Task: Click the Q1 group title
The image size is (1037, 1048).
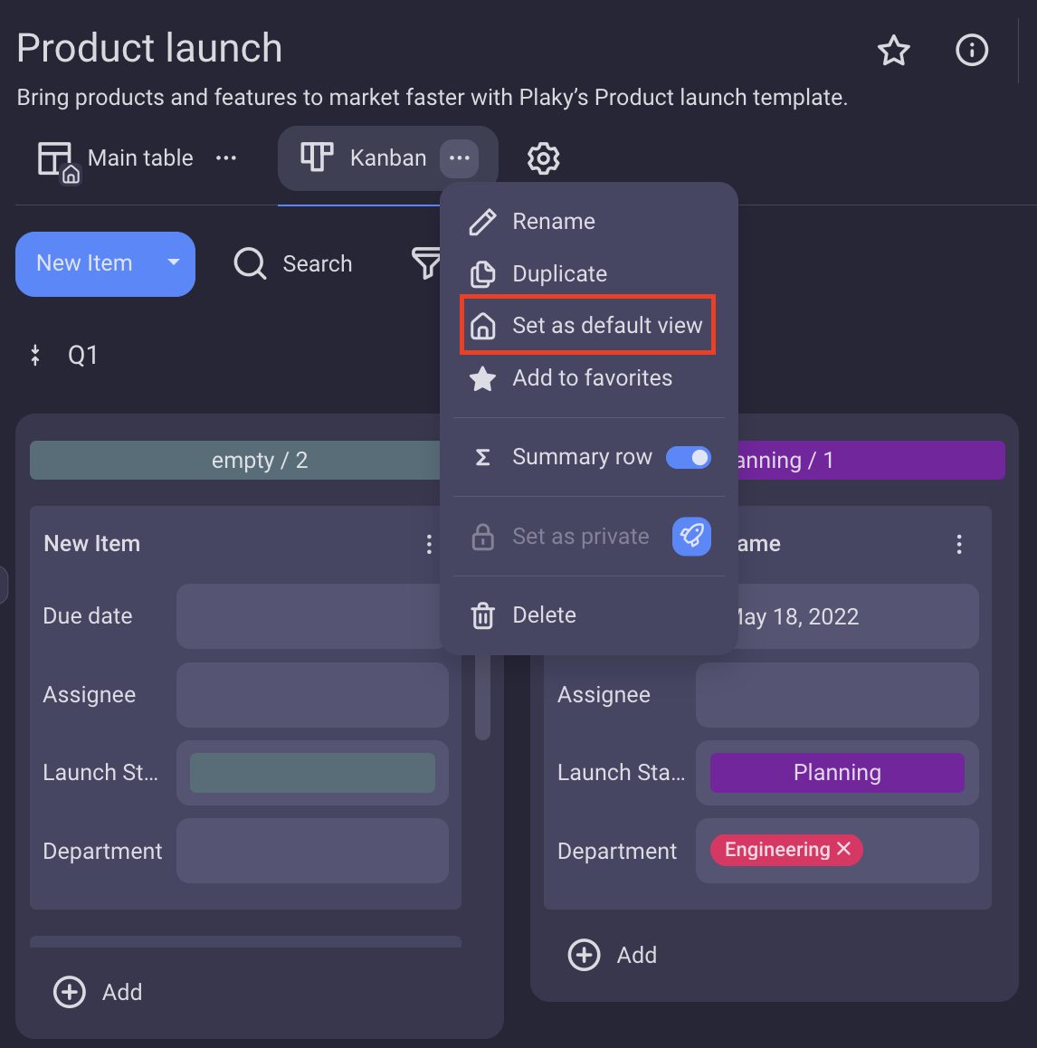Action: click(x=83, y=355)
